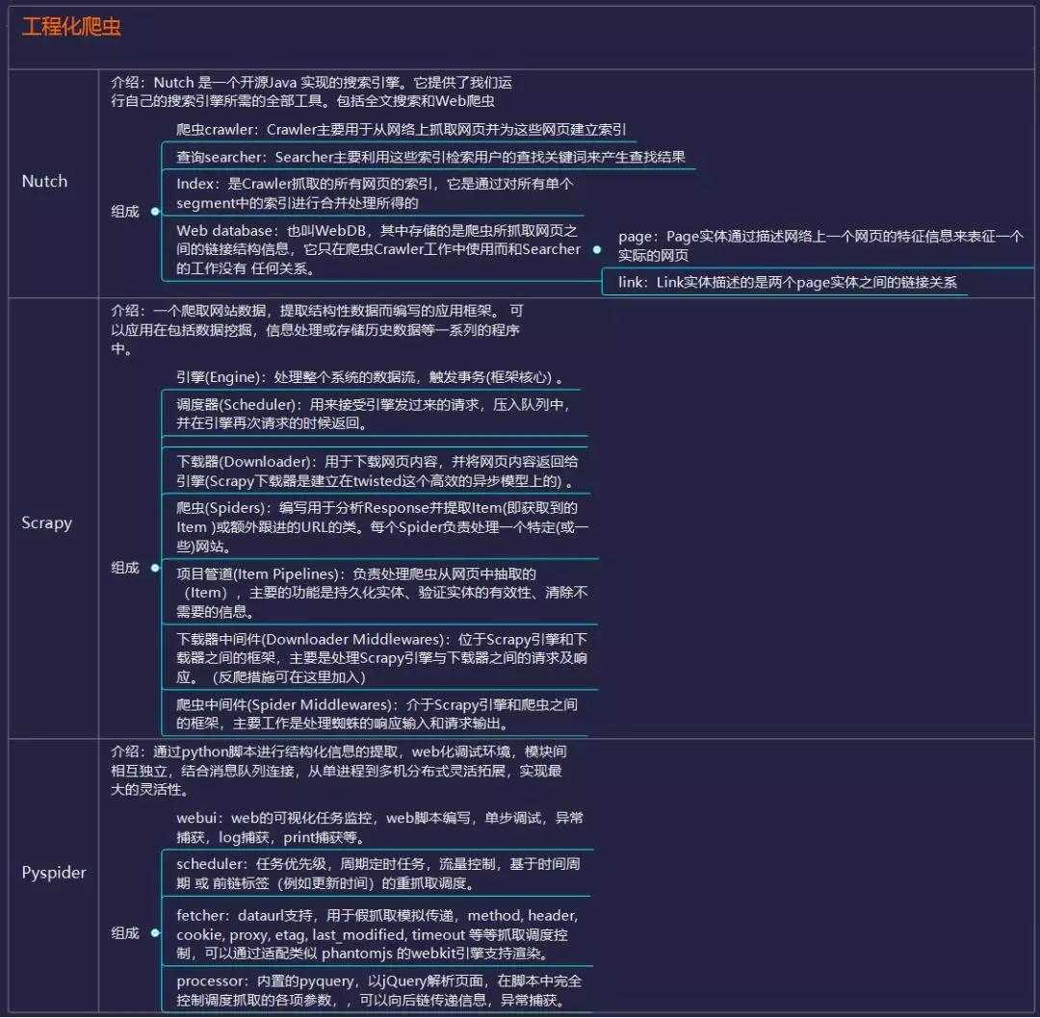
Task: Click the Pyspider 介绍 description text
Action: [338, 770]
